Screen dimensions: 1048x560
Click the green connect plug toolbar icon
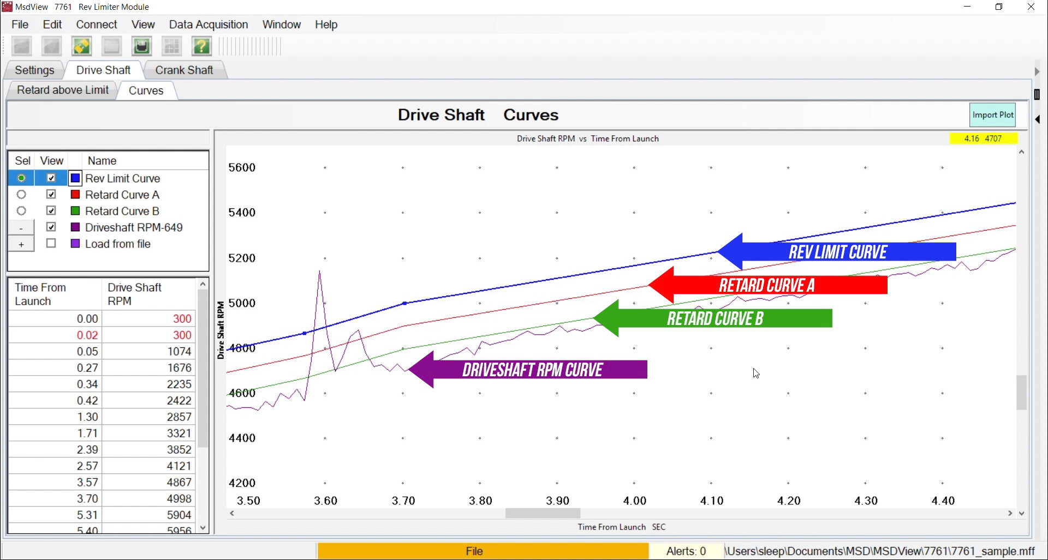(x=82, y=46)
